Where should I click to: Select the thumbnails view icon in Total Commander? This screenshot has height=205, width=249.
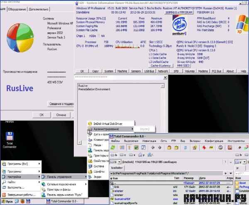tap(136, 147)
